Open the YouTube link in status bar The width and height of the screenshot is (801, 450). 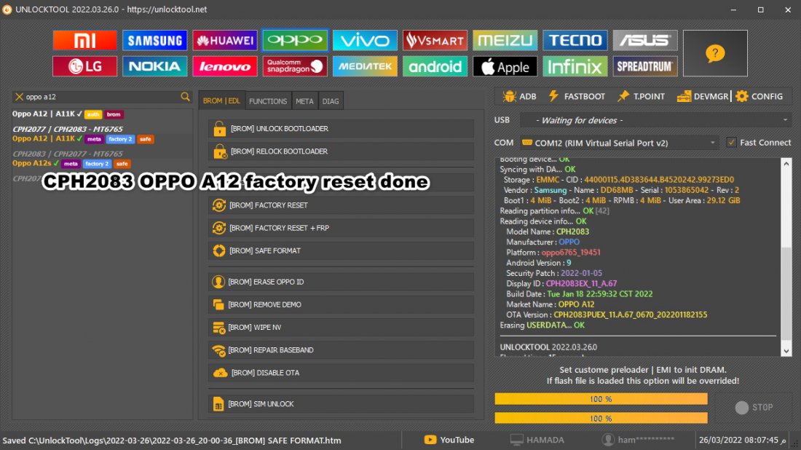click(x=449, y=440)
